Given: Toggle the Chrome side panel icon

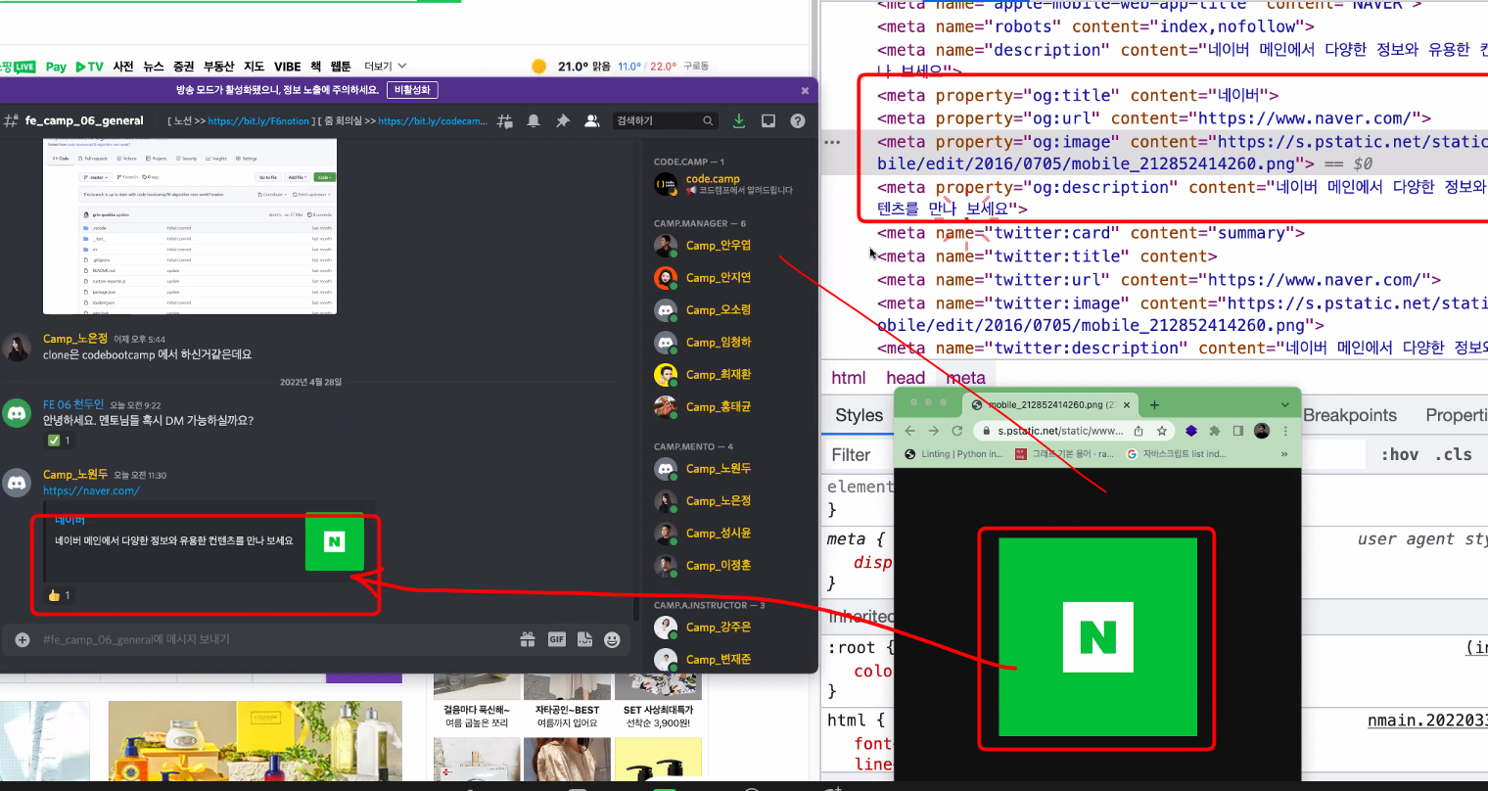Looking at the screenshot, I should [x=1238, y=431].
